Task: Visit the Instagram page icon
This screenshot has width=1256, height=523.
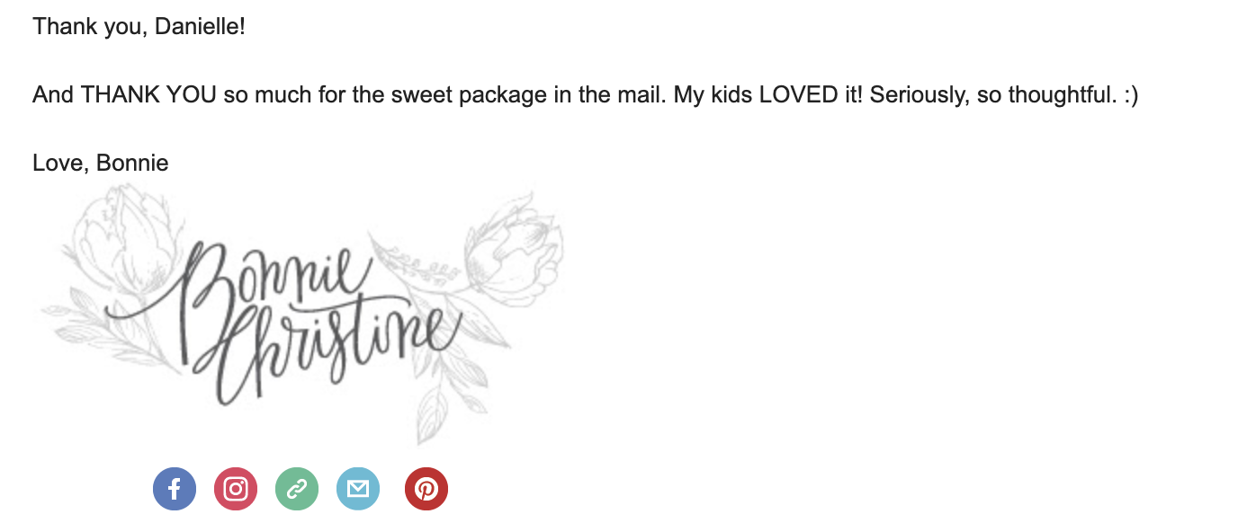Action: [x=236, y=489]
